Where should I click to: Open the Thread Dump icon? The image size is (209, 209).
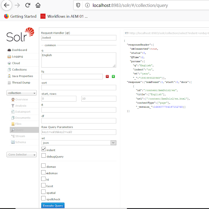[9, 83]
